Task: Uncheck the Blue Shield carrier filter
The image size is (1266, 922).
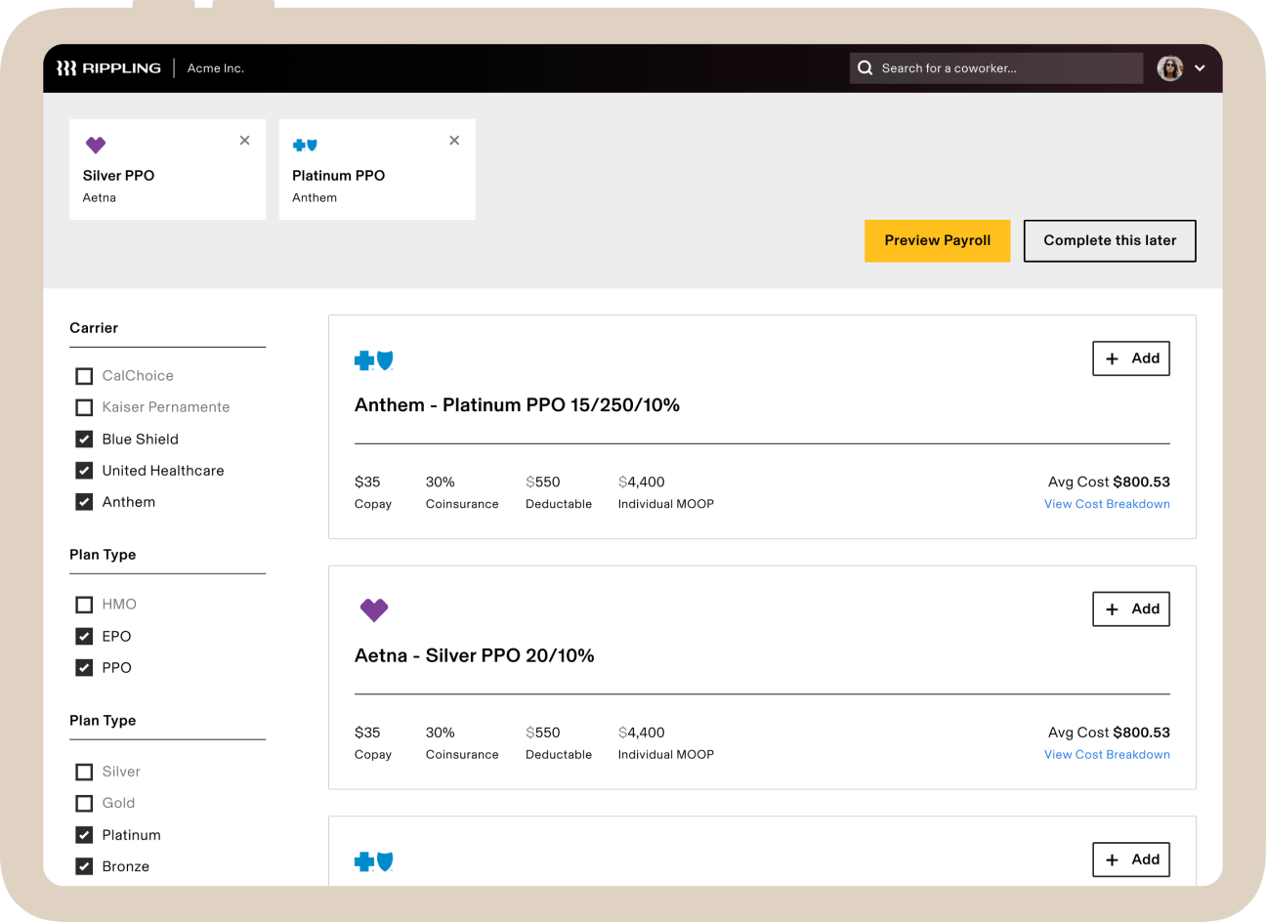Action: 84,440
